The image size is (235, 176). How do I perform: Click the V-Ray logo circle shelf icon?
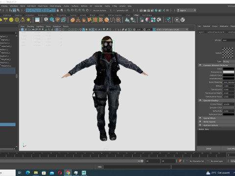[x=183, y=20]
